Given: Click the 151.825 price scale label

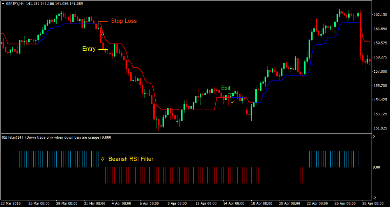Looking at the screenshot, I should point(380,128).
